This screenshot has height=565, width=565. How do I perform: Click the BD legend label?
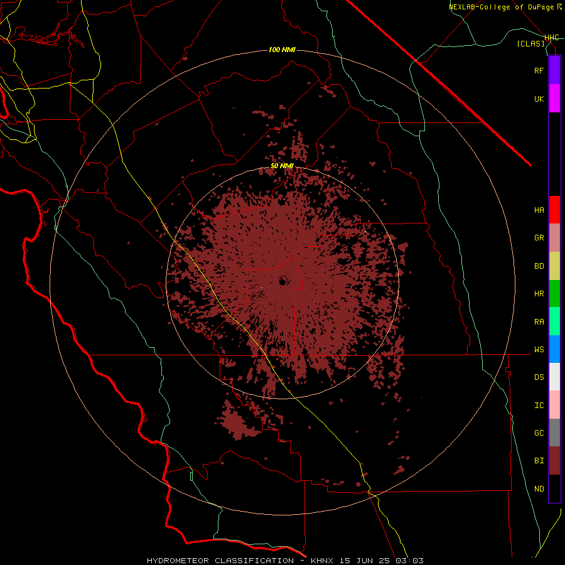pos(539,266)
